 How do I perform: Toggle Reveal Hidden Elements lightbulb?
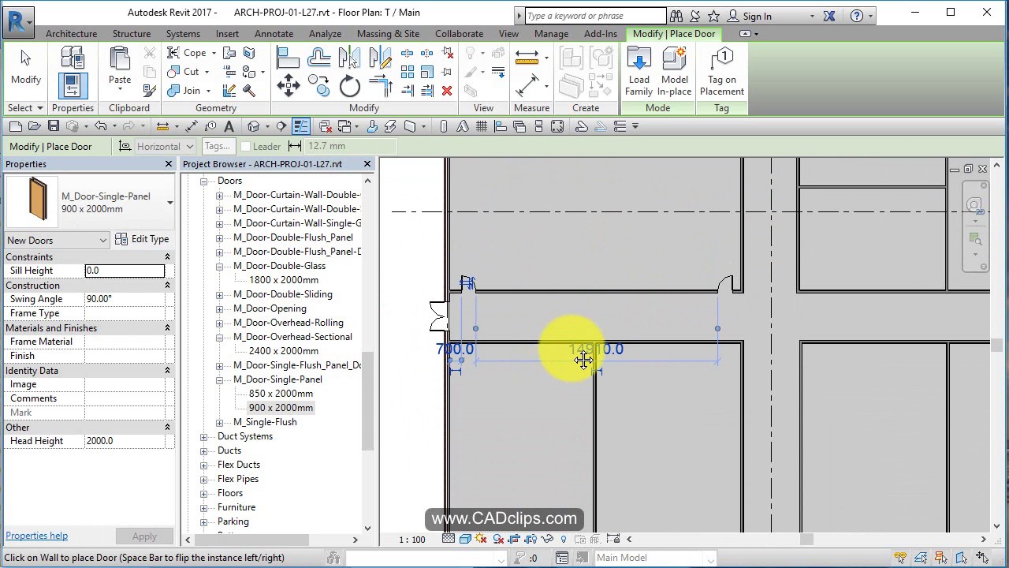(564, 539)
